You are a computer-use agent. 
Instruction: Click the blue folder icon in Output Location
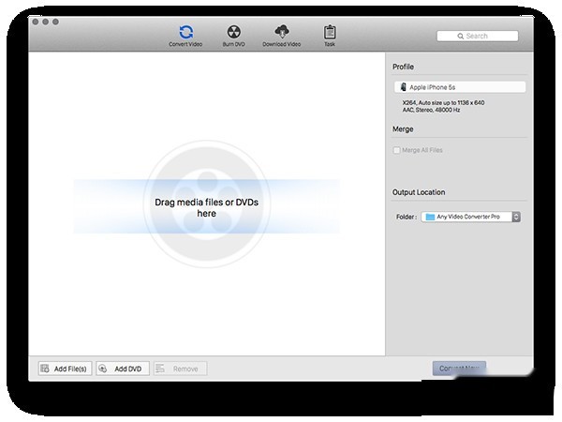[430, 217]
